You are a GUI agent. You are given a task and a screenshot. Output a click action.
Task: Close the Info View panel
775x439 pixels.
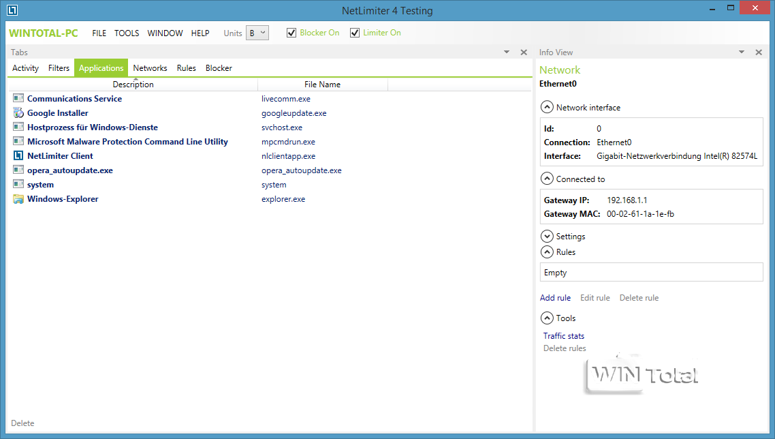click(x=759, y=52)
